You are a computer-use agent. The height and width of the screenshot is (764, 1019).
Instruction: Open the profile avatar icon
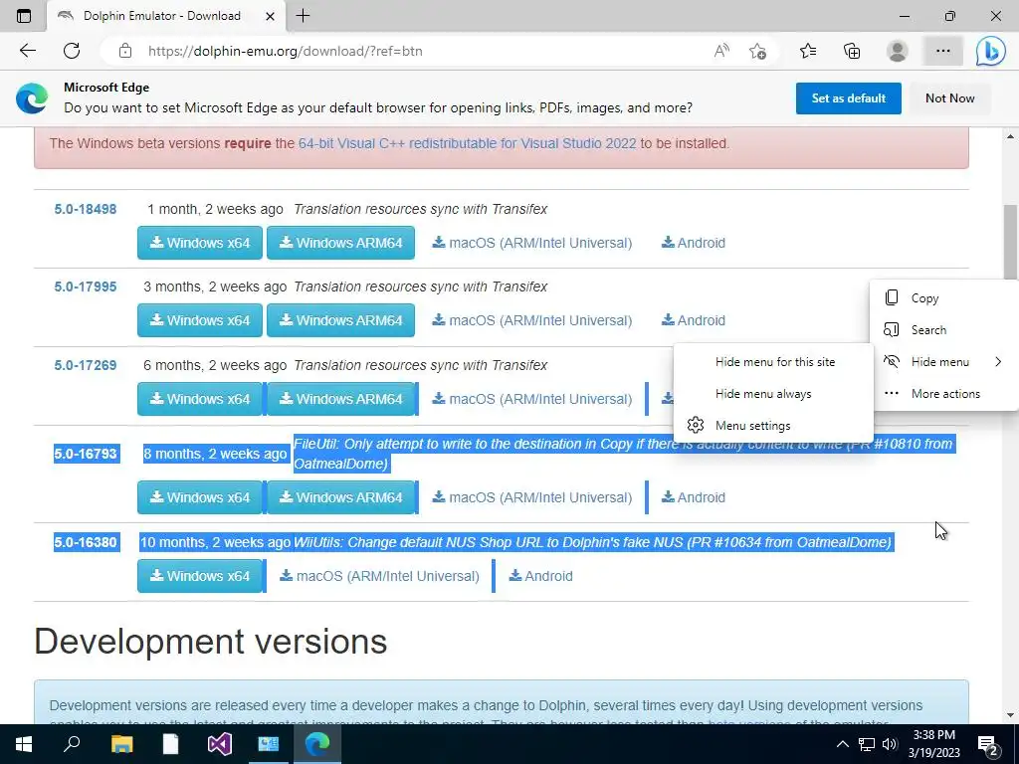[x=898, y=51]
